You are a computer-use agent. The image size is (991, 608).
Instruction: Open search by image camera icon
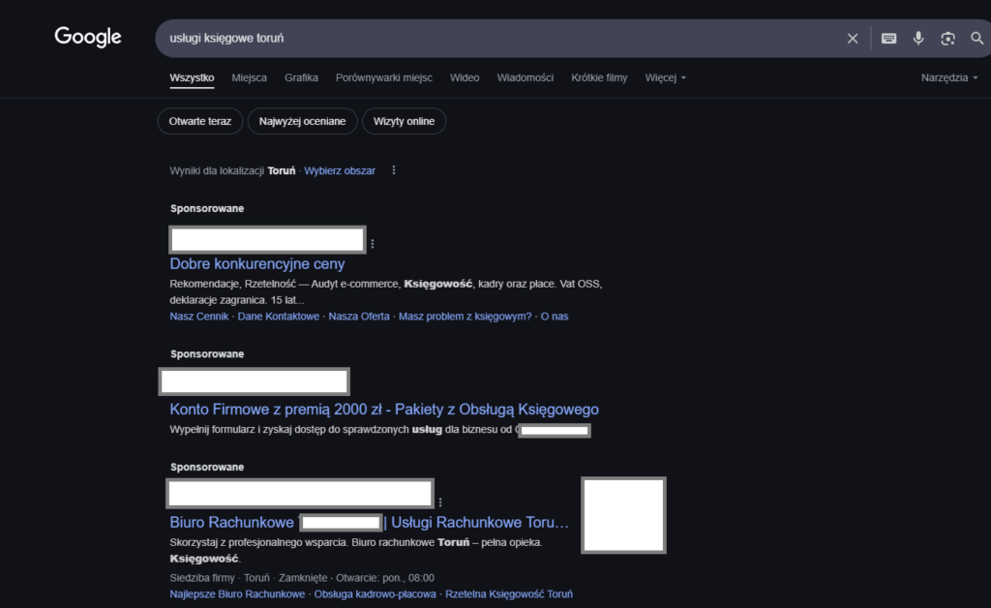pyautogui.click(x=947, y=39)
